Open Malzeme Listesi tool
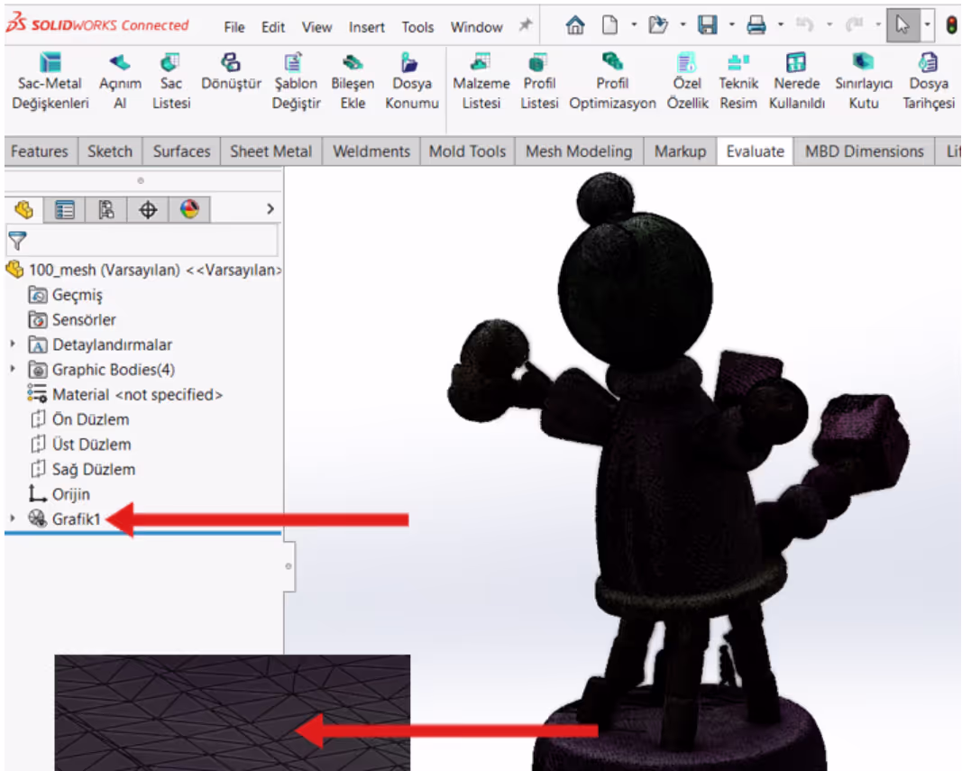This screenshot has width=962, height=771. (481, 81)
